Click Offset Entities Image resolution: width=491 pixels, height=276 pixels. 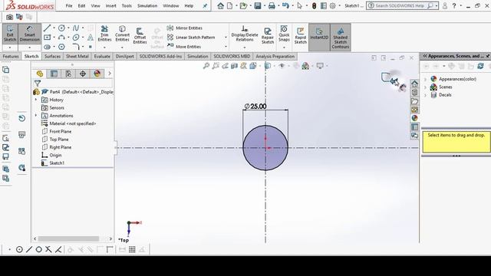coord(140,35)
